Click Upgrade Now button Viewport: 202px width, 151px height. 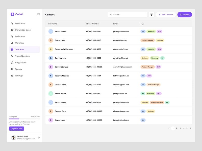[16, 129]
